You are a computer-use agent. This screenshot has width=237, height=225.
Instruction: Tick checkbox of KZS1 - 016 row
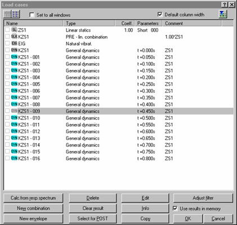click(7, 158)
